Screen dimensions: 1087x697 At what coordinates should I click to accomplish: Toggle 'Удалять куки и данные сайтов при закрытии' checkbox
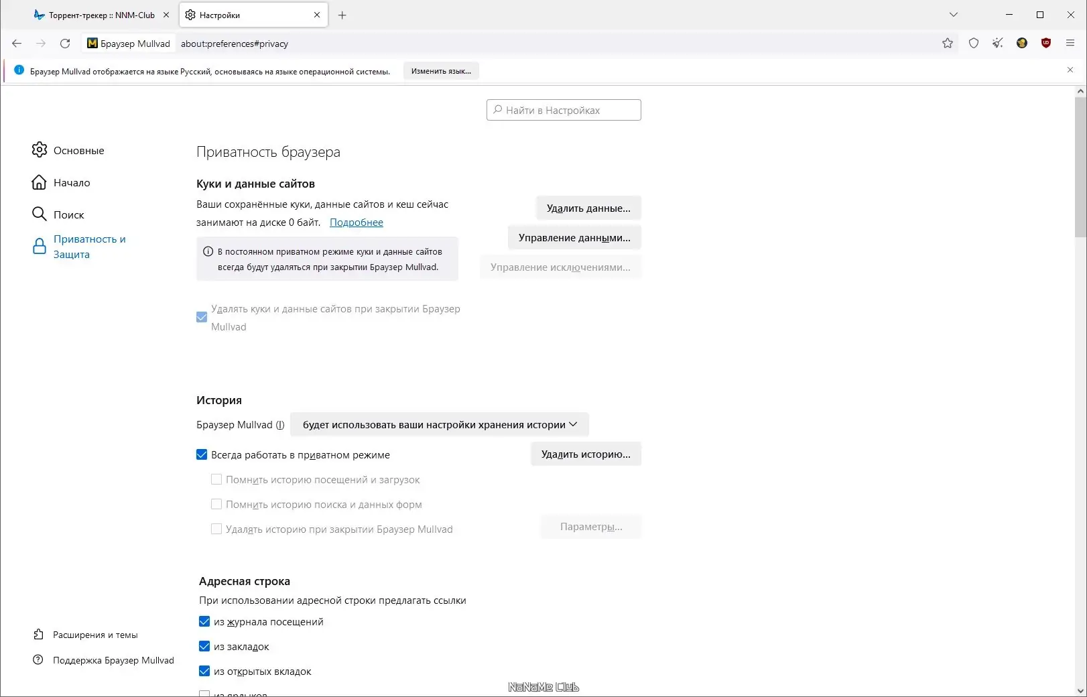(202, 317)
